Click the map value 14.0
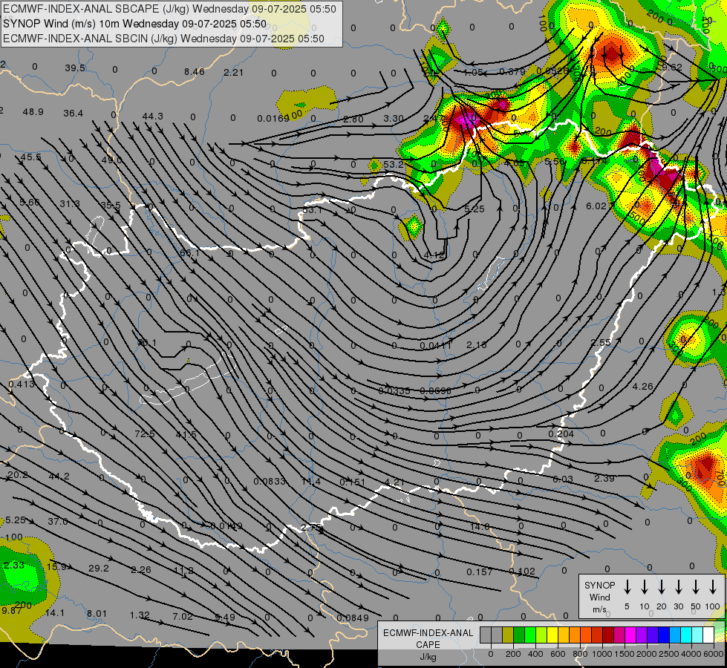This screenshot has height=668, width=727. [x=480, y=526]
